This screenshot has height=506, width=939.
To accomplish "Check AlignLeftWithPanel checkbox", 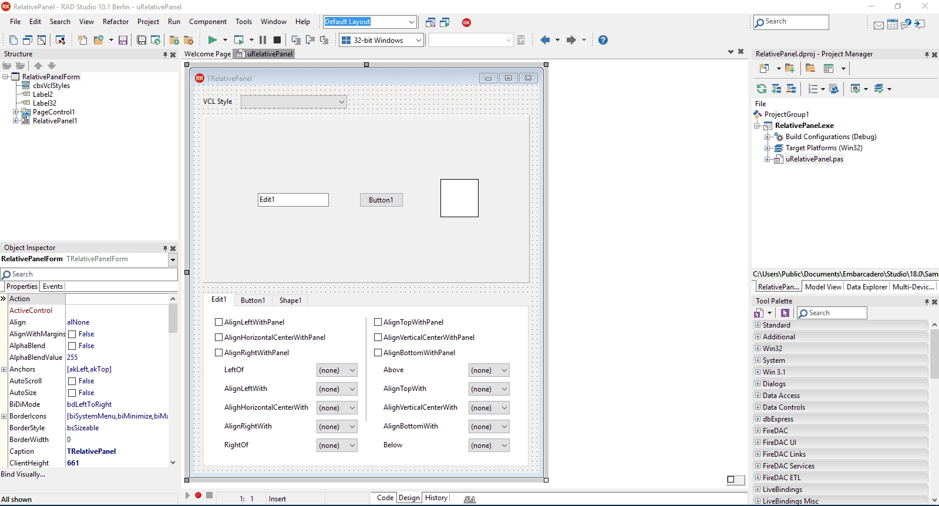I will (x=219, y=322).
